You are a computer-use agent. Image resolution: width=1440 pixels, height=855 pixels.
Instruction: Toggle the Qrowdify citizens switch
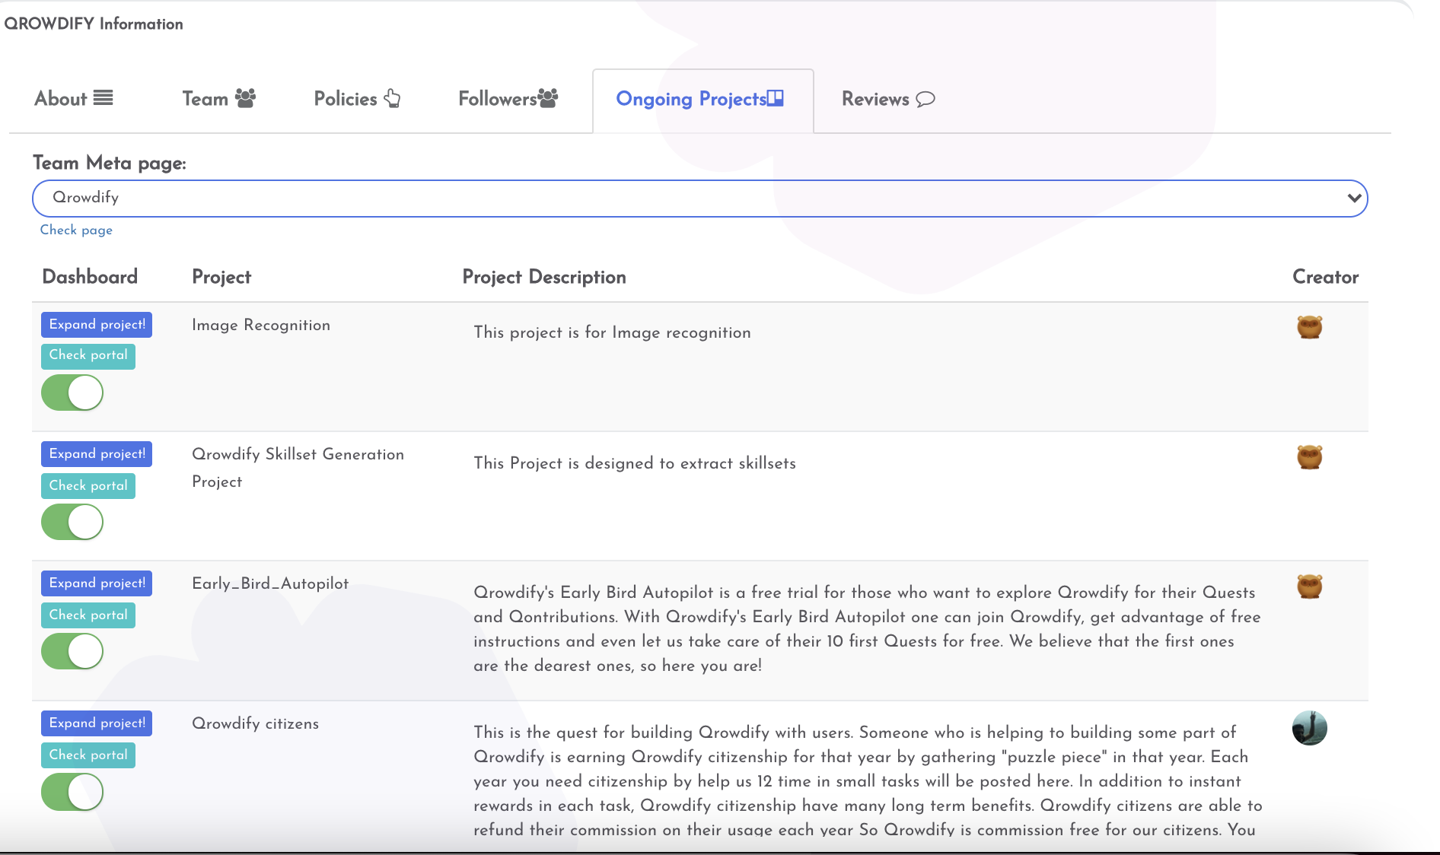click(x=72, y=792)
